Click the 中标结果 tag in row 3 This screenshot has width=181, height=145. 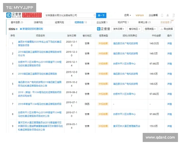coord(103,63)
